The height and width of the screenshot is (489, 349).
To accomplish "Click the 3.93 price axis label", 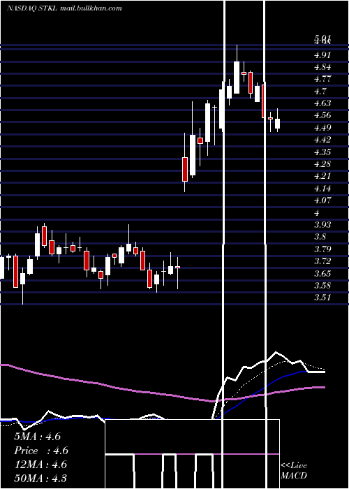I will 322,225.
